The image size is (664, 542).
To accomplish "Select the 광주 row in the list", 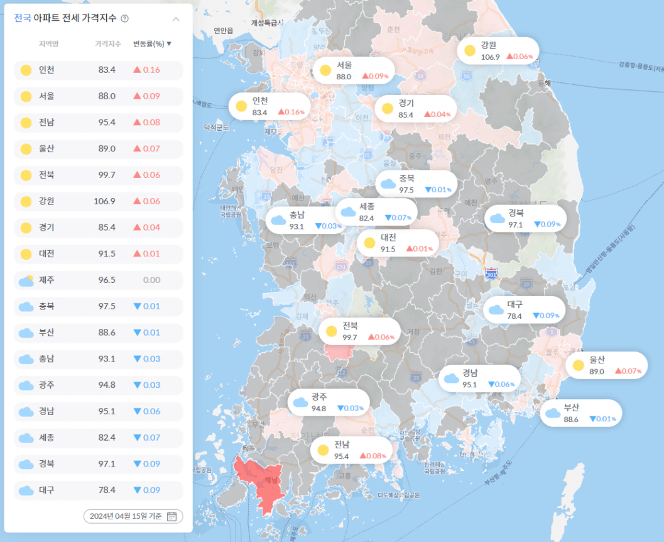I will coord(99,385).
